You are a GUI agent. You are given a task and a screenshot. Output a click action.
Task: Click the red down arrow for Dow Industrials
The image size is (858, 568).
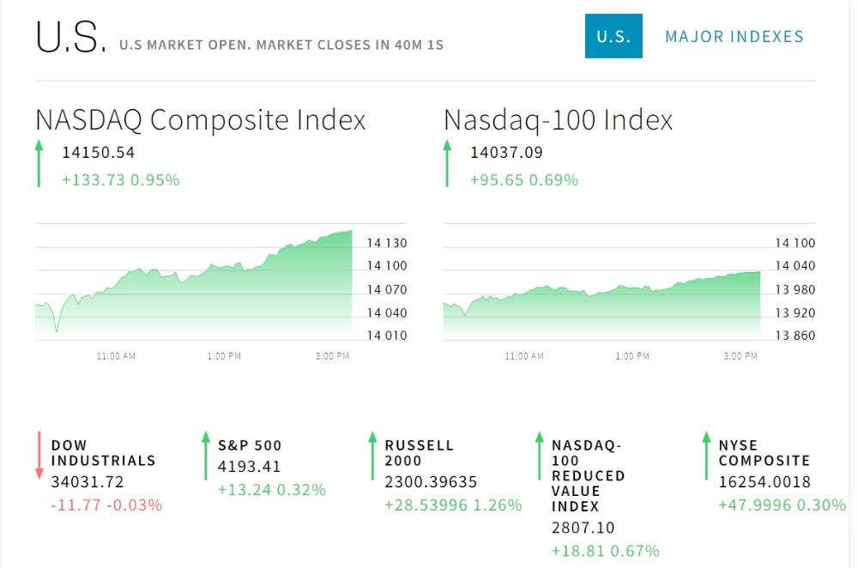[39, 456]
